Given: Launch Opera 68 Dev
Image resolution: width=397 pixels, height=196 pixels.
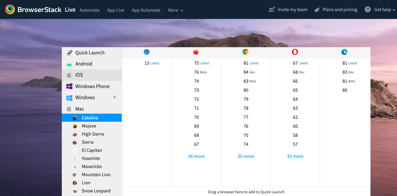Looking at the screenshot, I should (299, 72).
